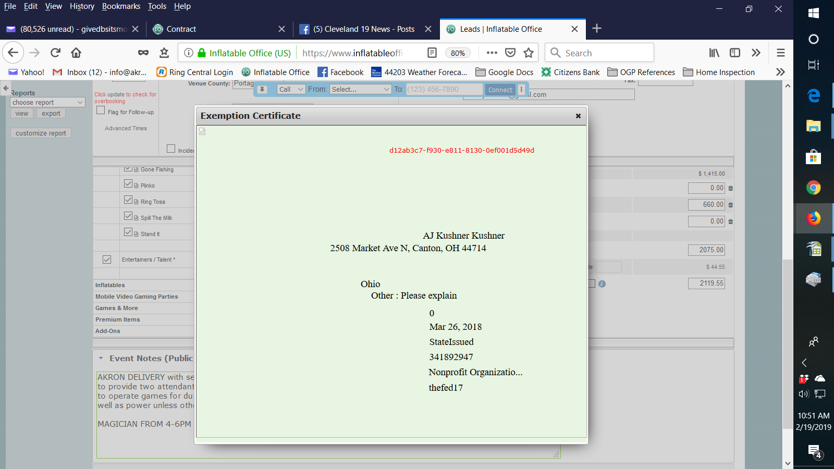Open the Firefox hamburger menu
This screenshot has width=834, height=469.
click(x=780, y=53)
